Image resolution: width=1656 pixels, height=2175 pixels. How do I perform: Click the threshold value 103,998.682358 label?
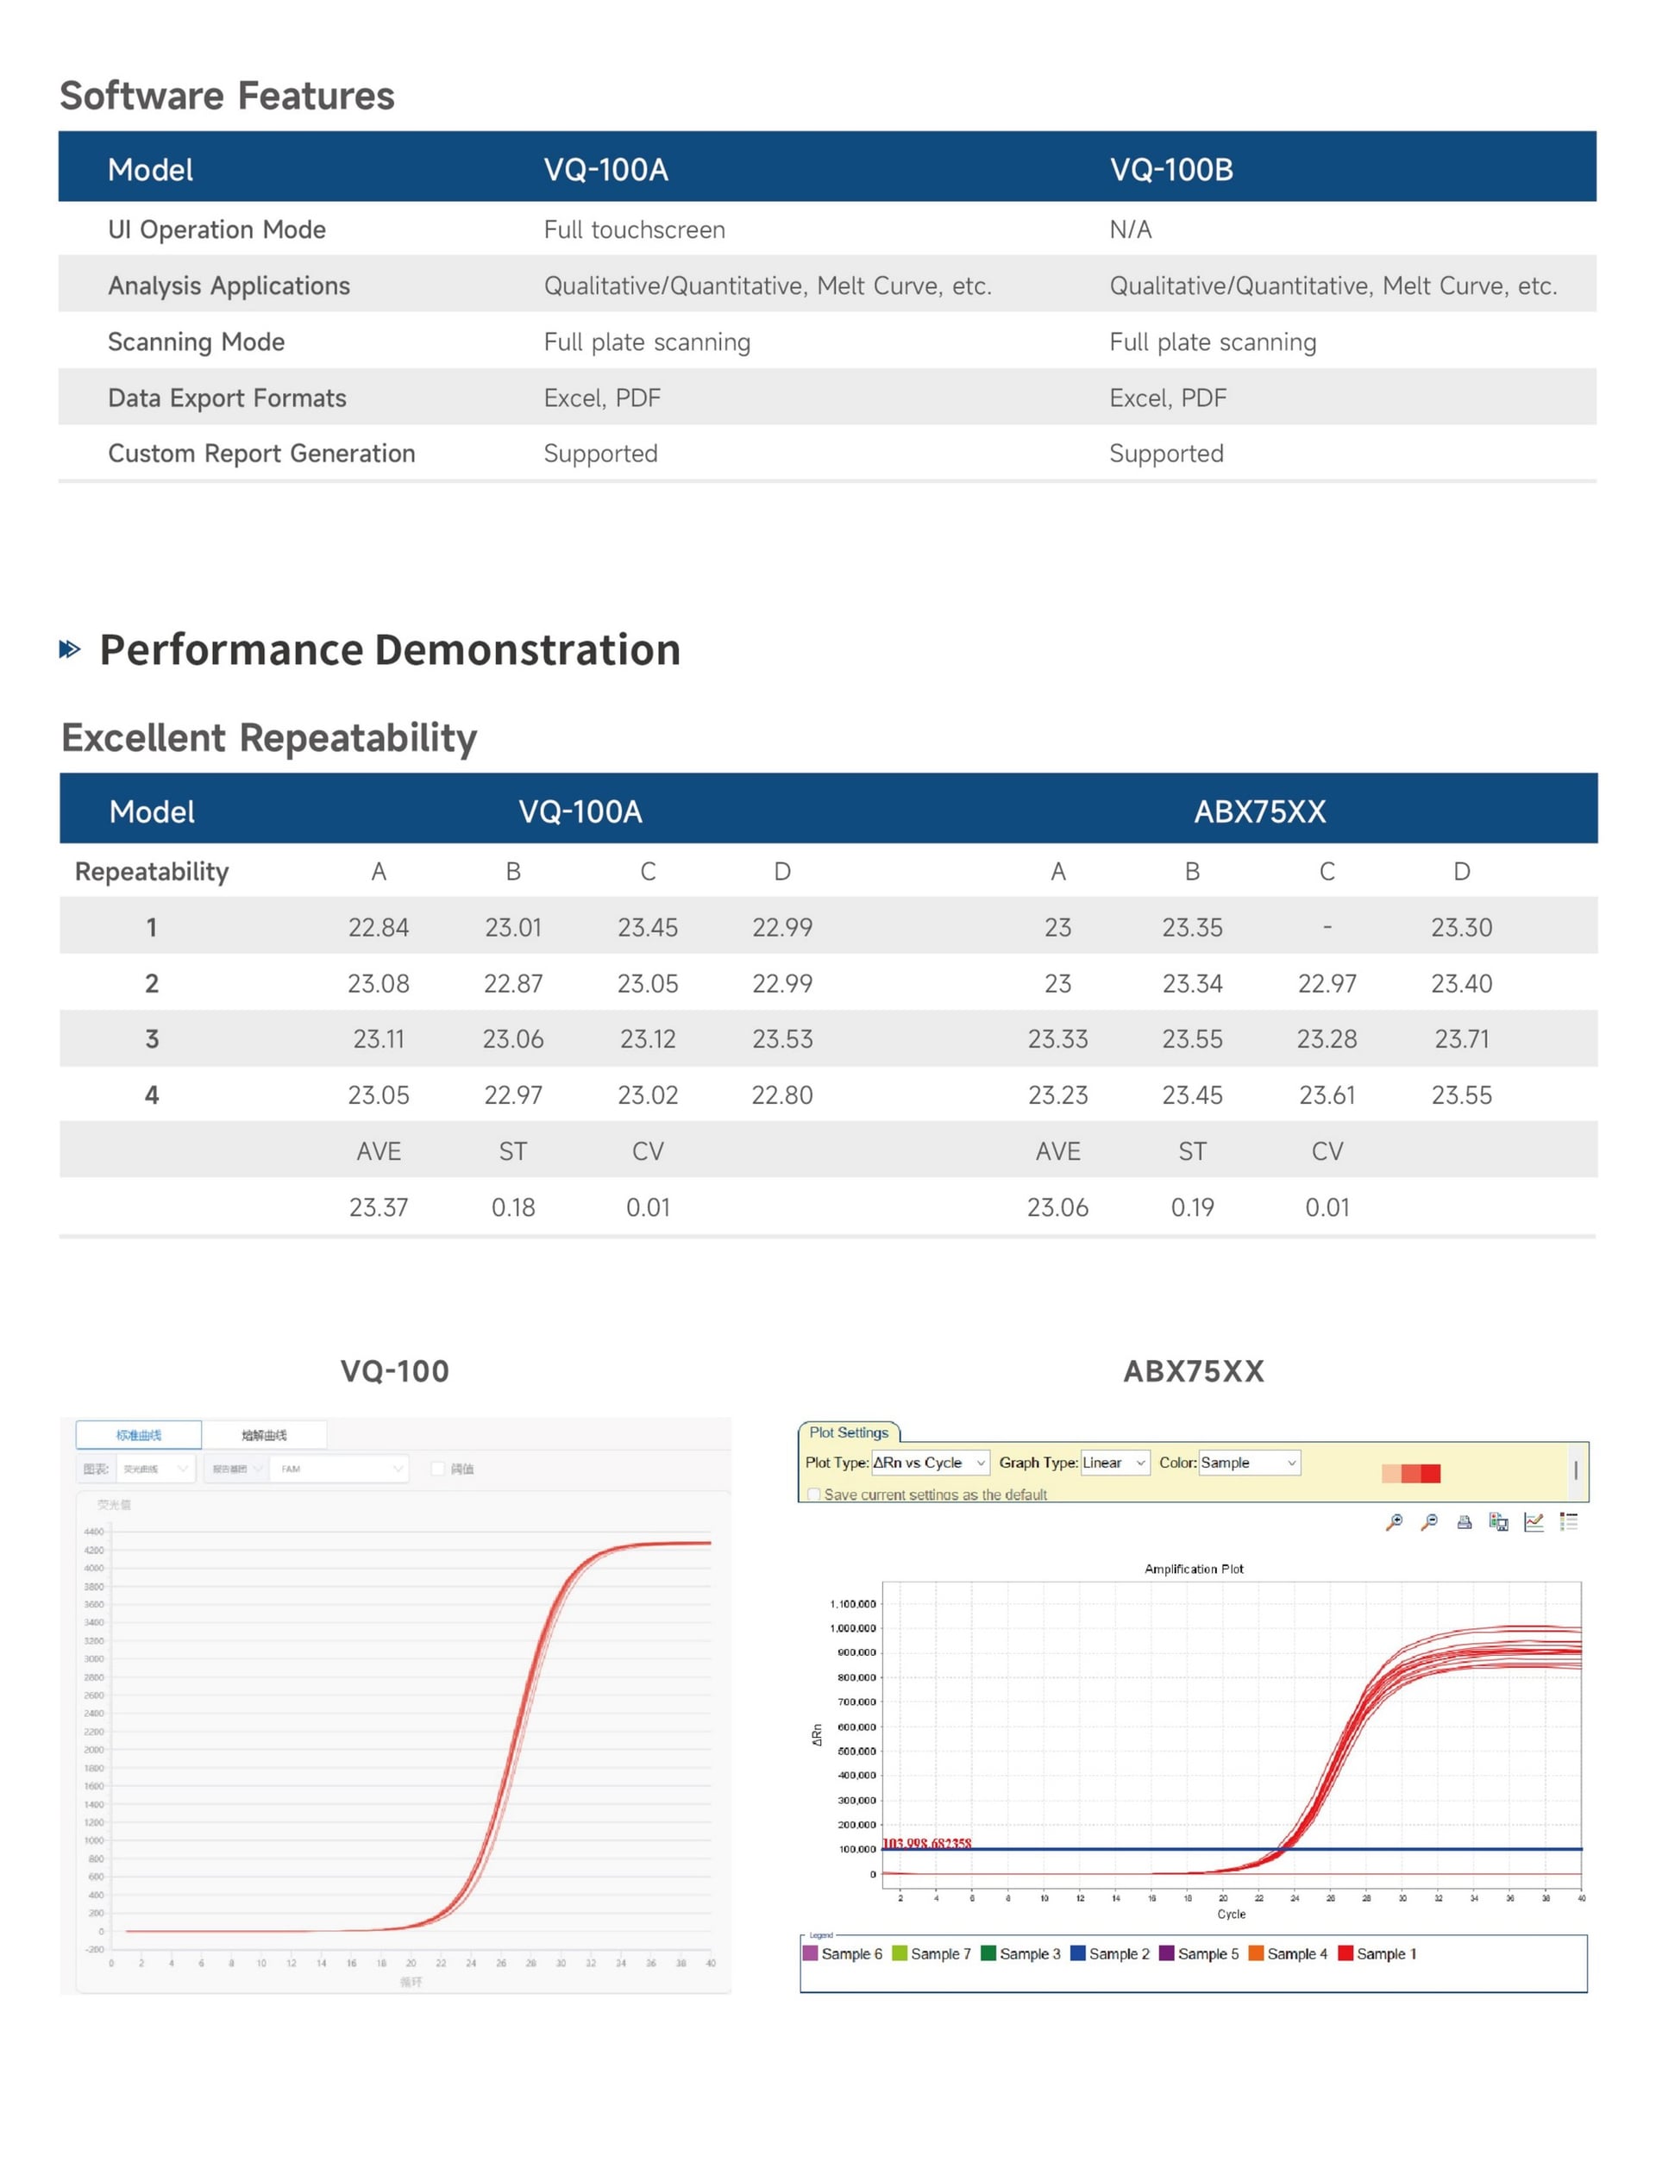tap(926, 1843)
